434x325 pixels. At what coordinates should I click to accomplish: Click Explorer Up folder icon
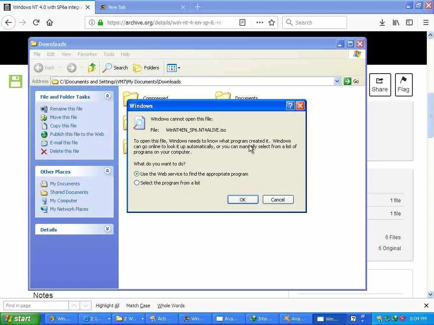(x=92, y=68)
